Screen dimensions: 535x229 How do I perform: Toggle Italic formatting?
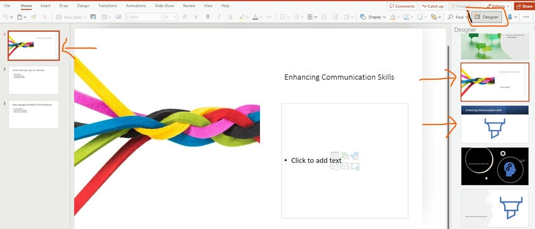218,17
